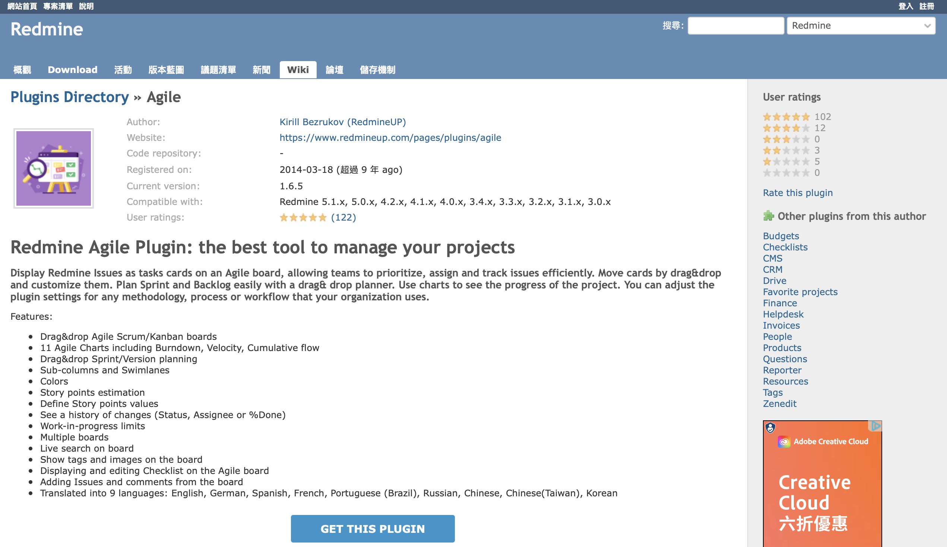
Task: Open the Helpdesk plugin link
Action: click(x=783, y=314)
